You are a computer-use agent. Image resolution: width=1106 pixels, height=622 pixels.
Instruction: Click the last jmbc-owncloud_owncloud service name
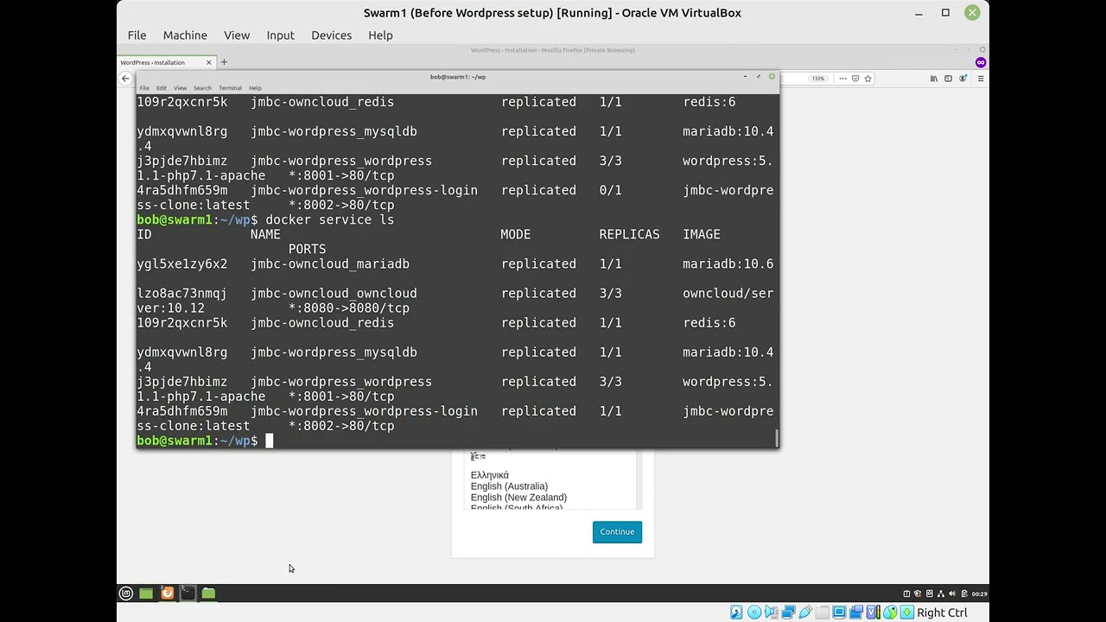(x=334, y=294)
